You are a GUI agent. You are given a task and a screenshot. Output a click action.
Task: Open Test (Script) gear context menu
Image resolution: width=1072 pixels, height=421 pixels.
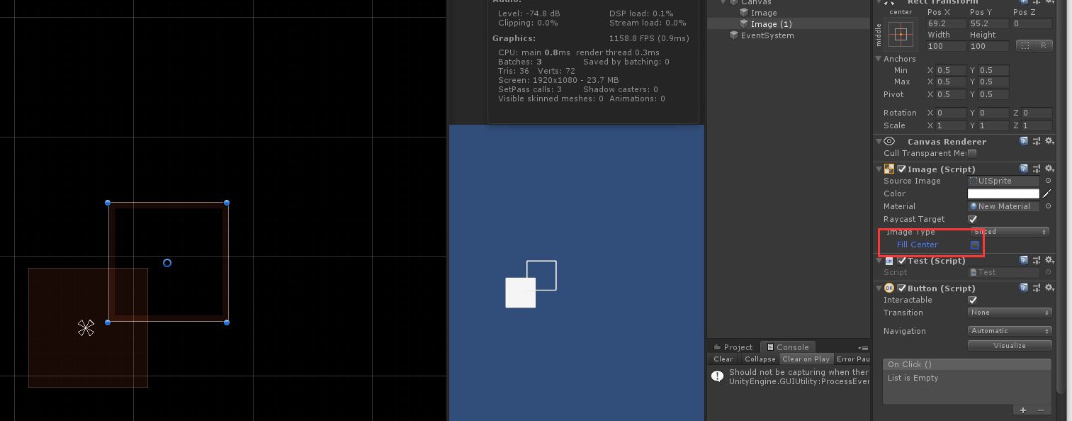pos(1049,261)
